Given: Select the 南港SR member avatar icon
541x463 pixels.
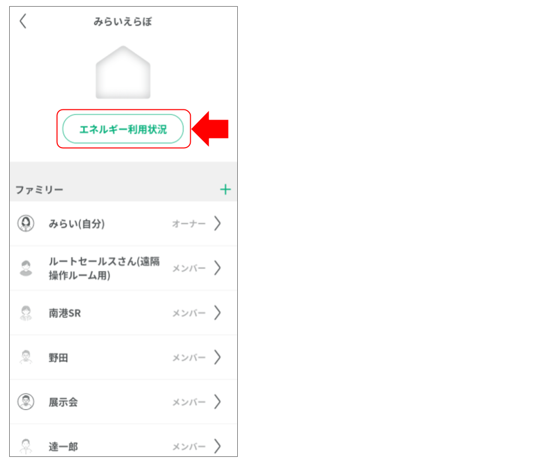Looking at the screenshot, I should click(x=26, y=313).
